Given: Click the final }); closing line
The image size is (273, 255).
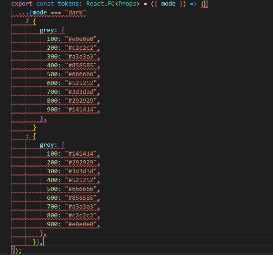Looking at the screenshot, I should (x=16, y=251).
